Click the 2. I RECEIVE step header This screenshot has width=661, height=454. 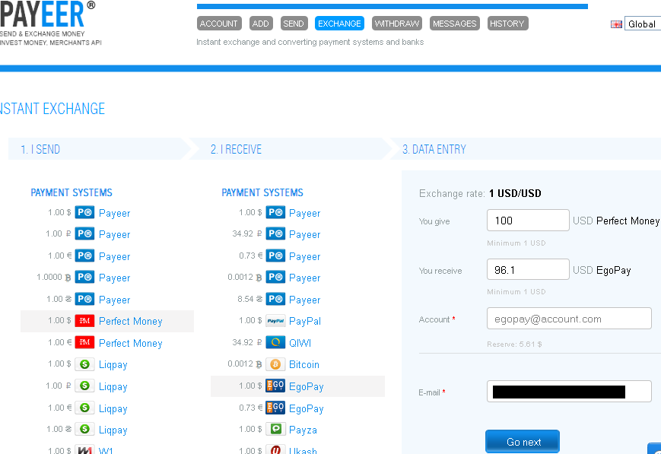289,149
